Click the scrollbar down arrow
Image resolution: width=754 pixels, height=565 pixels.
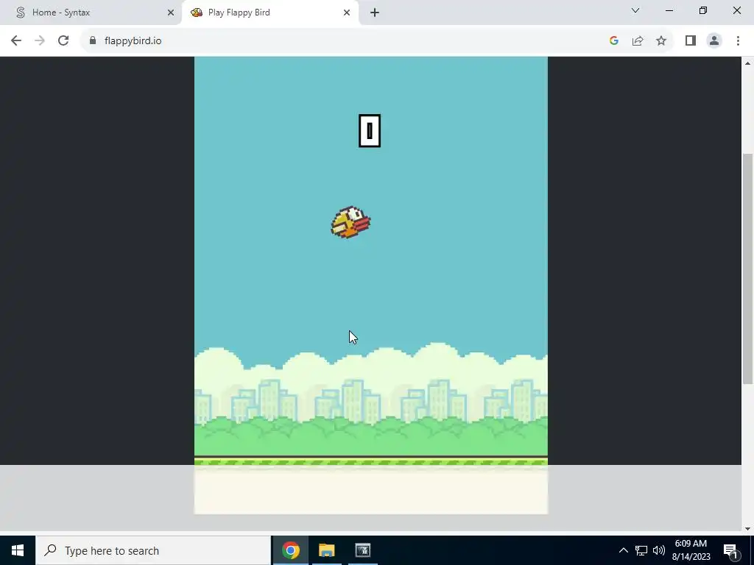tap(747, 529)
